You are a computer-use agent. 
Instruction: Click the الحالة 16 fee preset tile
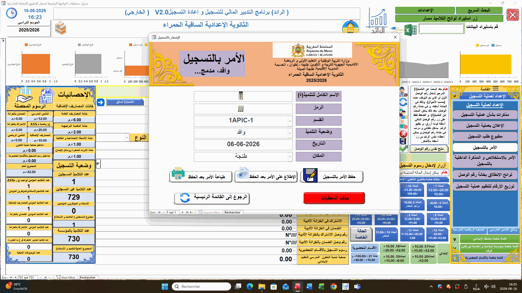(412, 190)
